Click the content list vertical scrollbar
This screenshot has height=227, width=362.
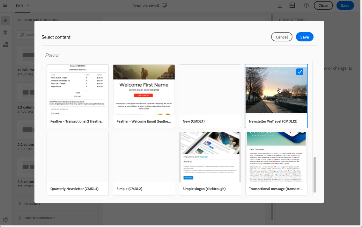pos(314,175)
